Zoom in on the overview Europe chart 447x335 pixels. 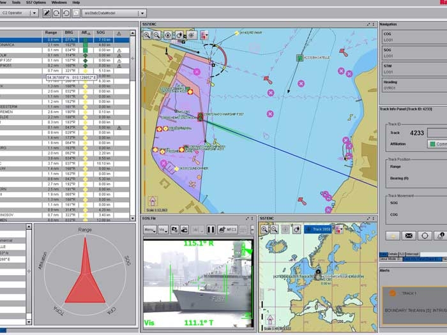[264, 229]
